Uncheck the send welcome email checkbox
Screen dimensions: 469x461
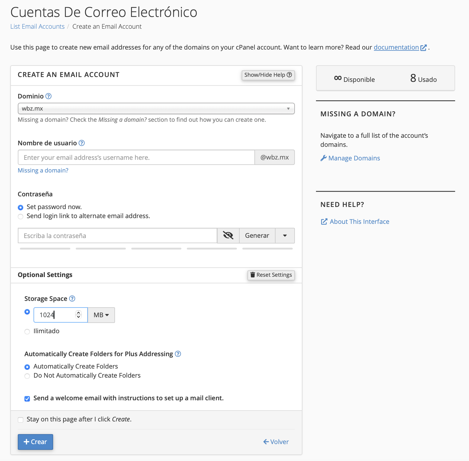tap(27, 398)
